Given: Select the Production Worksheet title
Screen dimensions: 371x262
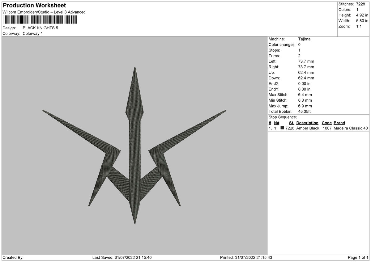Looking at the screenshot, I should 34,6.
